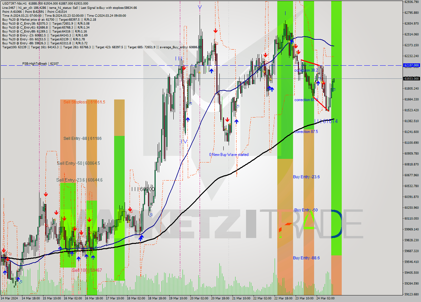Click the '19 Mar 10:00' time axis label
Screen dimensions: 421x302
point(178,298)
